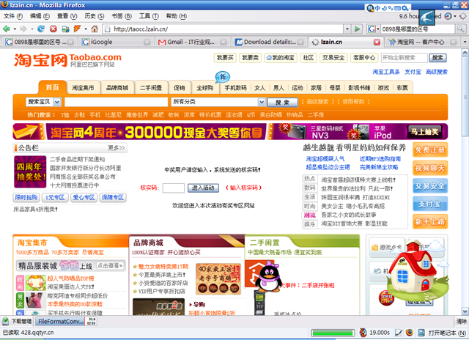Click the 四周年抽奖处 thumbnail

(30, 172)
